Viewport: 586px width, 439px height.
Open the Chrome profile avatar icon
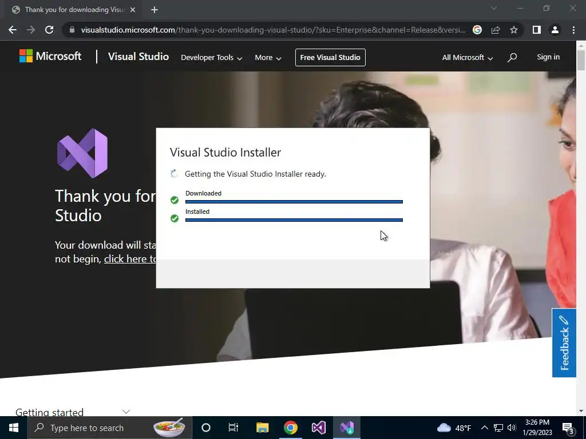pos(555,30)
